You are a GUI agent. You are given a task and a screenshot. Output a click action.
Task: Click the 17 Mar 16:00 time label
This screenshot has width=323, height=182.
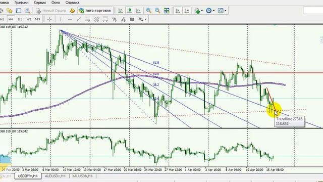tap(112, 170)
